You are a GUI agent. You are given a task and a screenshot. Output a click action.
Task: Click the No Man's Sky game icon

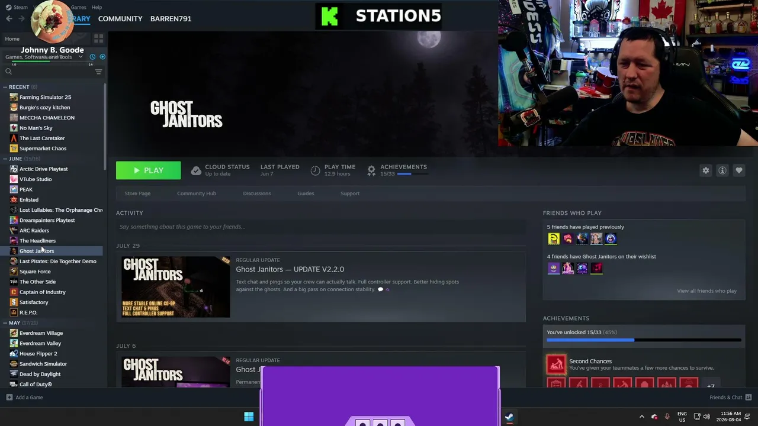coord(14,128)
